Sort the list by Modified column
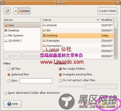 (107, 20)
